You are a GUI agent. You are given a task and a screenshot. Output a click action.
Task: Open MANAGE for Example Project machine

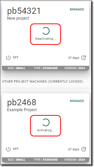pyautogui.click(x=77, y=101)
